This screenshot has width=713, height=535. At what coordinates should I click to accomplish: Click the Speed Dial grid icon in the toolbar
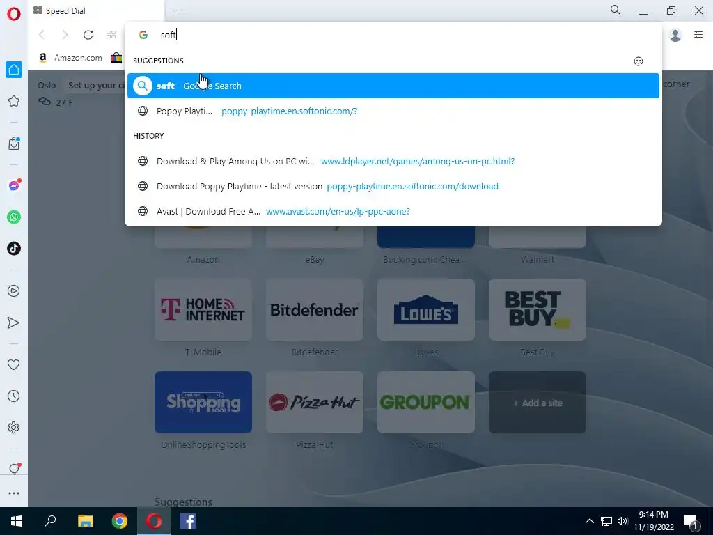pyautogui.click(x=111, y=35)
